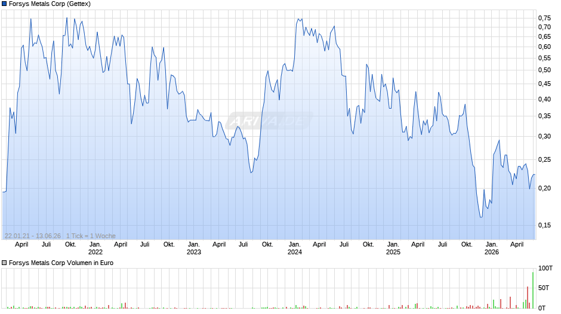Click the tall red volume bar near 50T
This screenshot has width=561, height=314.
click(528, 297)
